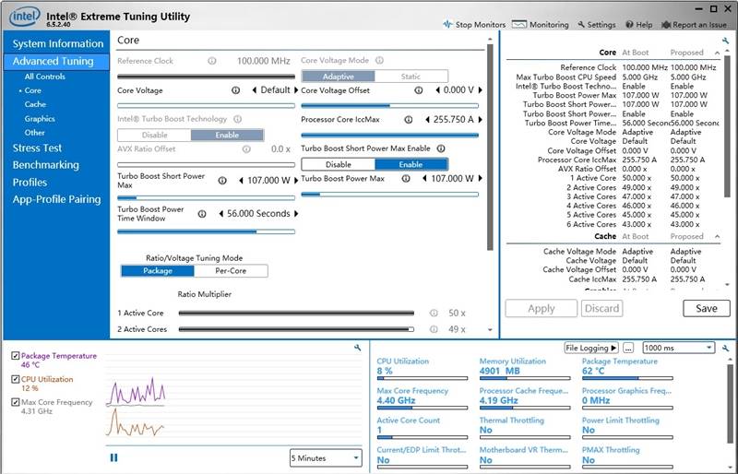Select Cache under Advanced Tuning

[x=35, y=104]
